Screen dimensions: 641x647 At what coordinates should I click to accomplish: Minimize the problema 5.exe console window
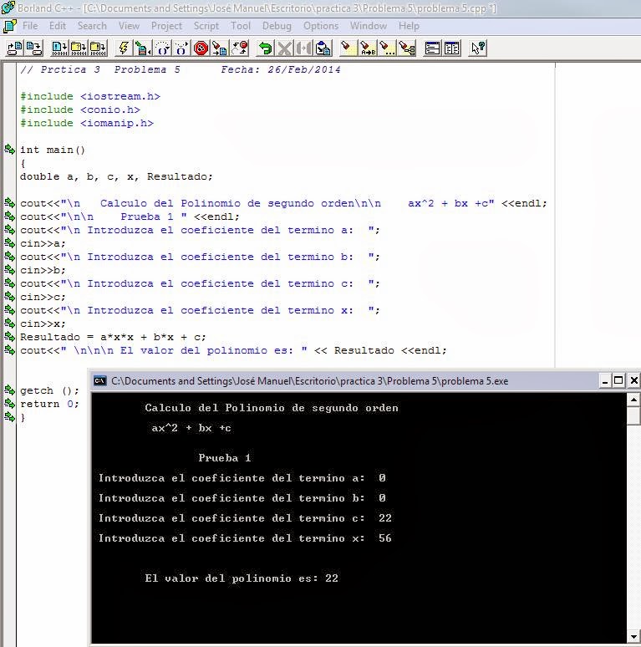tap(605, 380)
